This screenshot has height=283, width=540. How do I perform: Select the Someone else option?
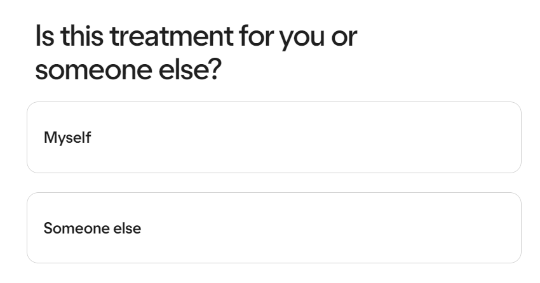(274, 228)
